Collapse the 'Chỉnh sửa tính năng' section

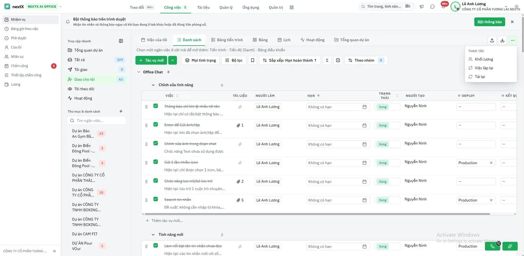tap(153, 85)
